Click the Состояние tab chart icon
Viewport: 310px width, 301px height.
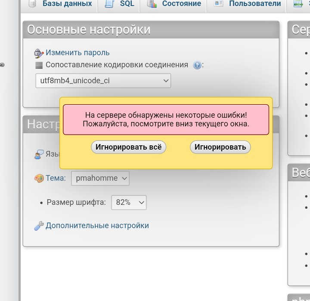coord(152,4)
